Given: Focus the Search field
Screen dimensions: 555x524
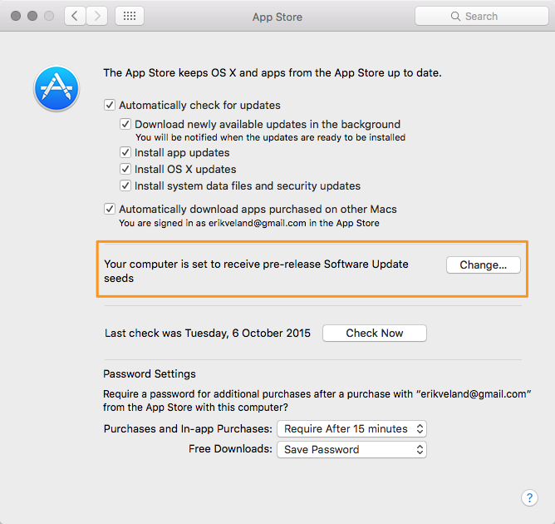Looking at the screenshot, I should (x=482, y=16).
